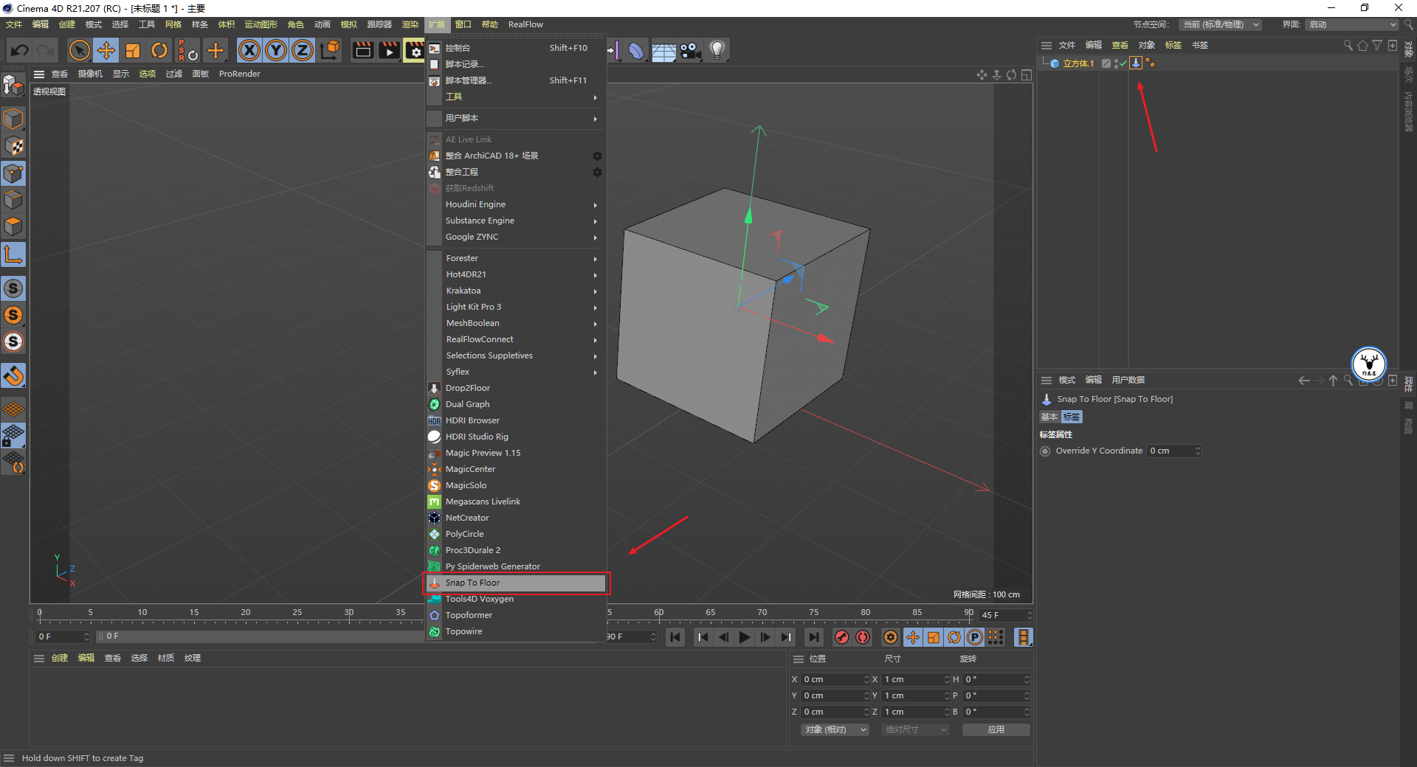Expand the 用户脚本 submenu
1417x767 pixels.
coord(516,118)
